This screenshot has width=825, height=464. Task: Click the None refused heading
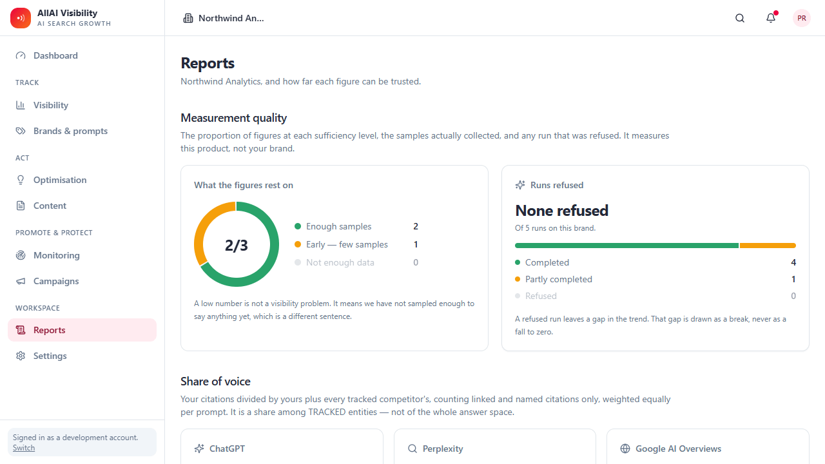click(562, 211)
